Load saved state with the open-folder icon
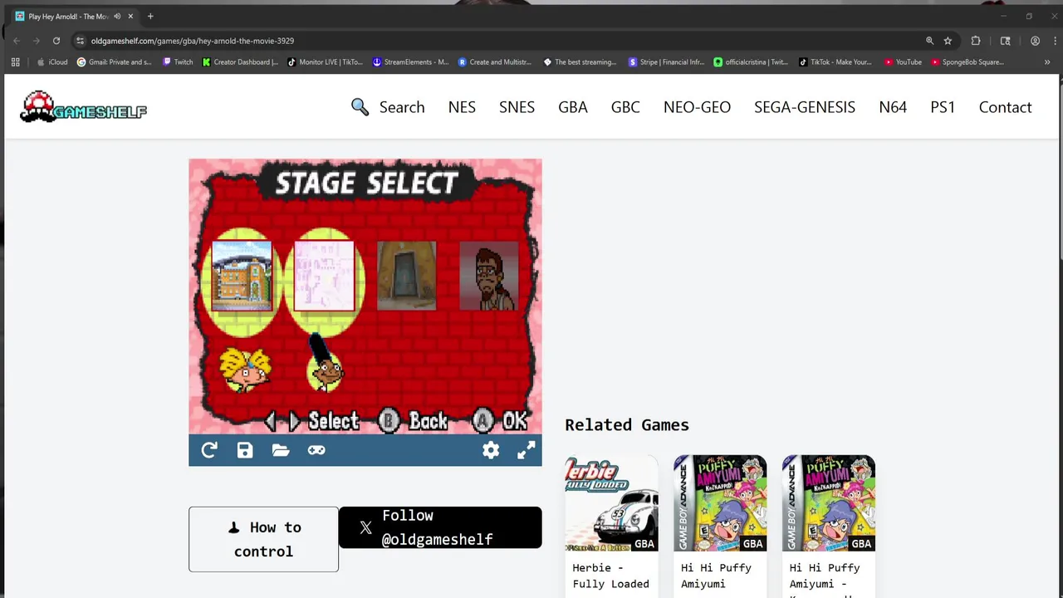 pos(281,450)
